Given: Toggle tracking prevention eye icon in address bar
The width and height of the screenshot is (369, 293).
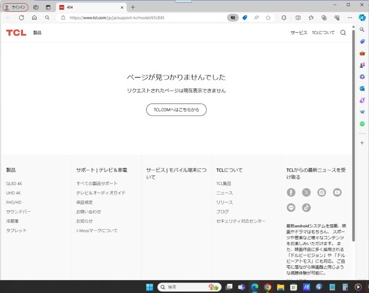Looking at the screenshot, I should 233,18.
